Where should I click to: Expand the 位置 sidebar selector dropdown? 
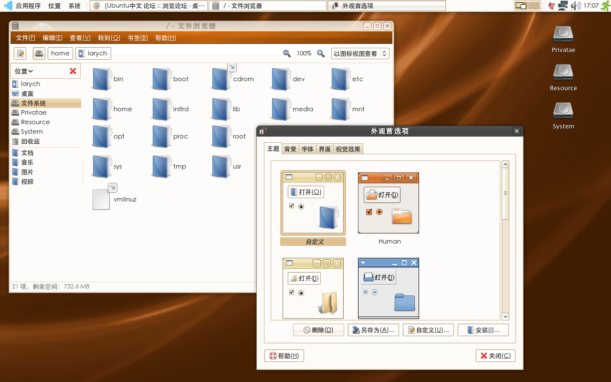tap(24, 71)
